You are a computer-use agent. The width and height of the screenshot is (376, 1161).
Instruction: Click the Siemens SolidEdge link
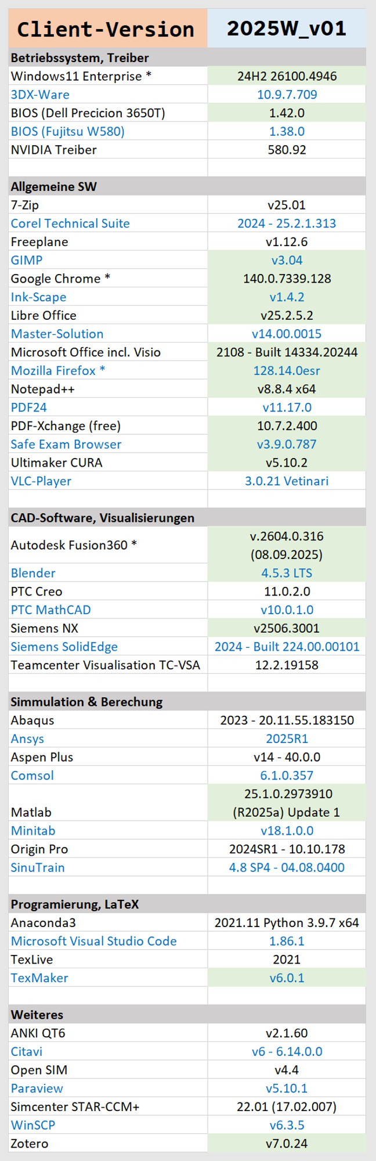[x=64, y=647]
